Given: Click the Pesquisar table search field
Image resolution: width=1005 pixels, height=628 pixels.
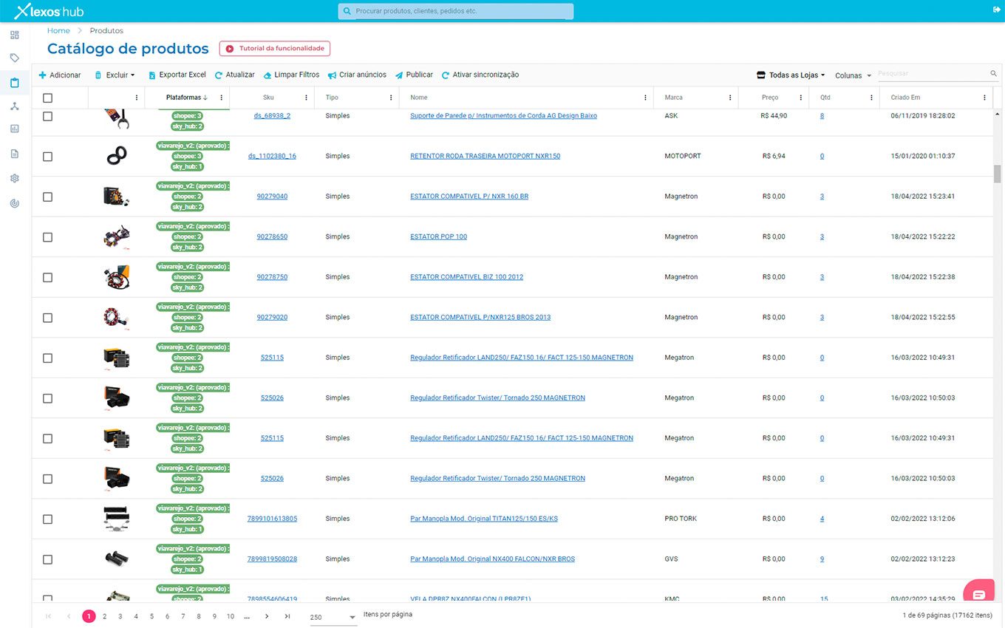Looking at the screenshot, I should pyautogui.click(x=933, y=74).
